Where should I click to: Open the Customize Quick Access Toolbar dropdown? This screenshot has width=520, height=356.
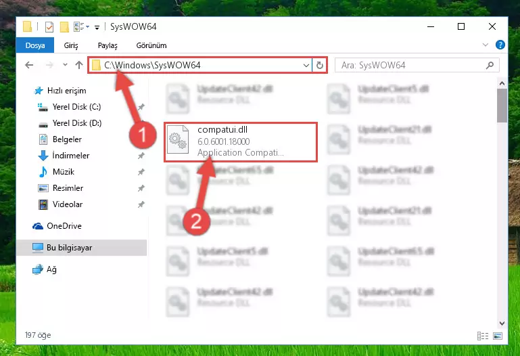coord(97,28)
